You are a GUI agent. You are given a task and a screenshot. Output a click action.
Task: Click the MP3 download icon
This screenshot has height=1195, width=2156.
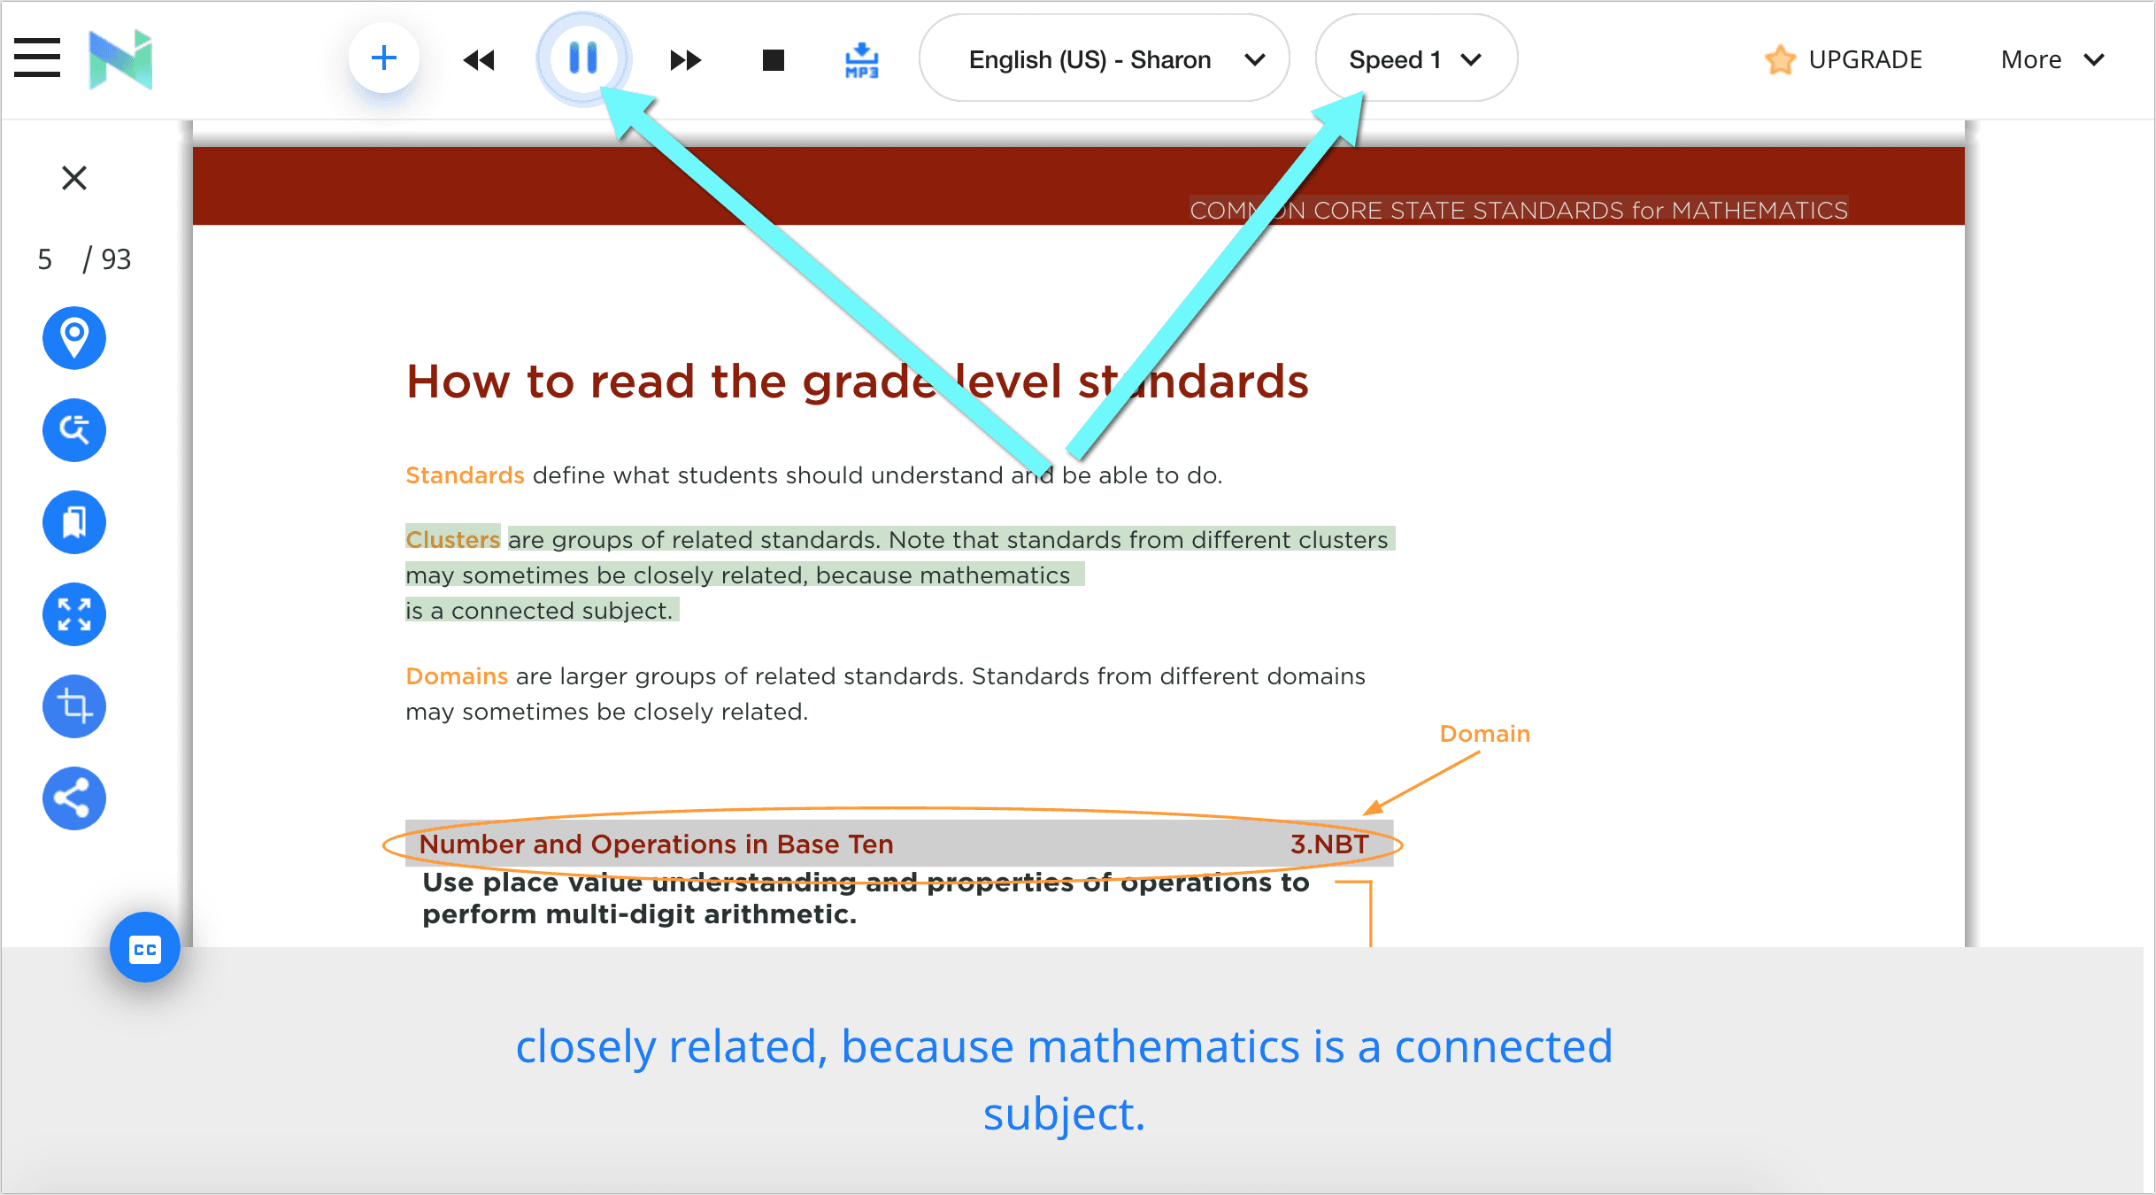[x=862, y=59]
